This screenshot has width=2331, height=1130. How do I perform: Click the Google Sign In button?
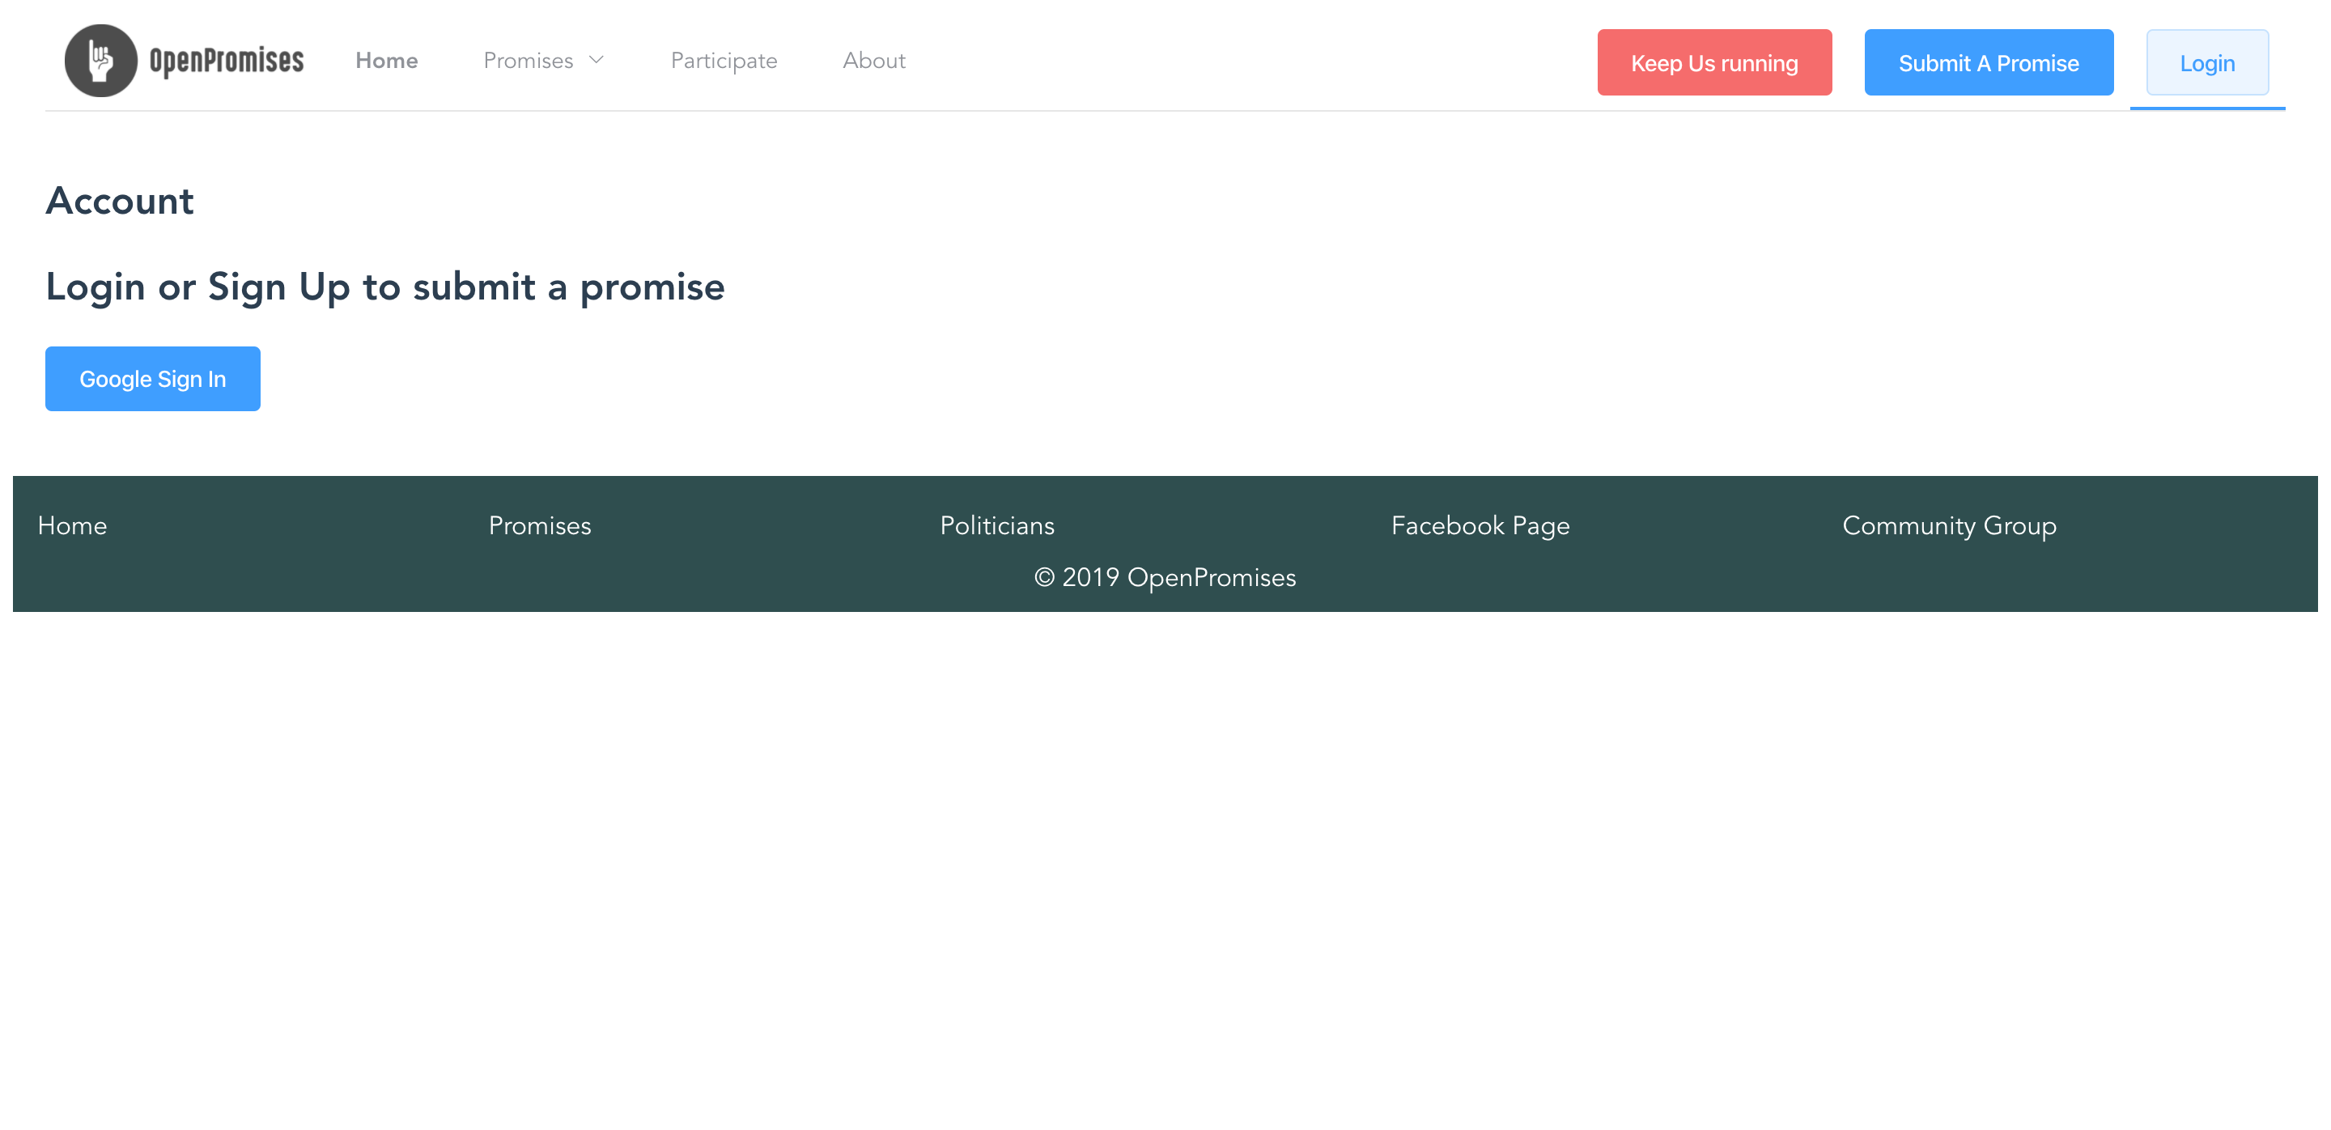[152, 378]
